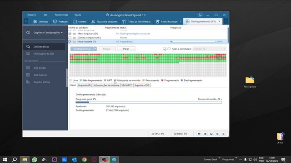The width and height of the screenshot is (291, 163).
Task: Close the Menu Manager tab
Action: (181, 22)
